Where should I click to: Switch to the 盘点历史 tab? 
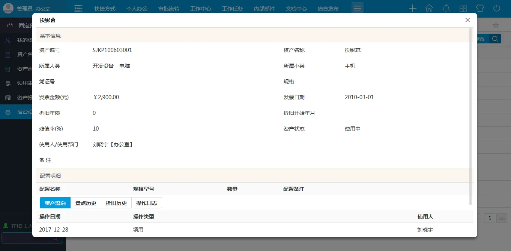click(x=86, y=203)
